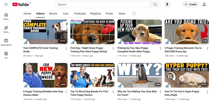This screenshot has height=101, width=211.
Task: Open Subscriptions in the sidebar
Action: click(6, 42)
